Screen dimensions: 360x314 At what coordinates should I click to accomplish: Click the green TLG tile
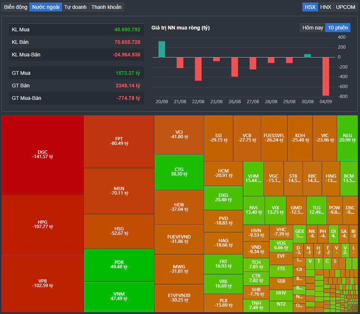coord(316,210)
